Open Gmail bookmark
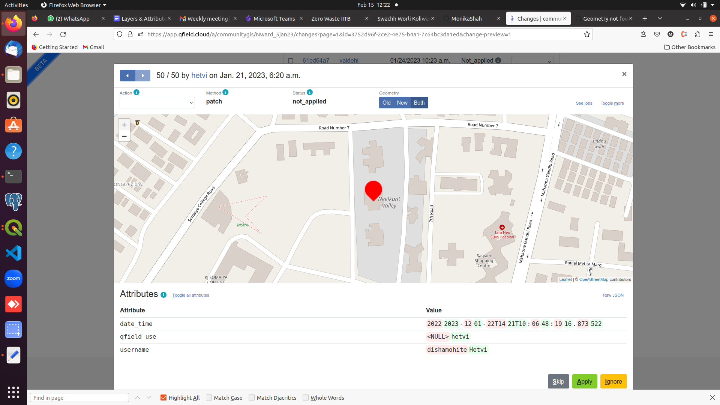 (x=93, y=47)
